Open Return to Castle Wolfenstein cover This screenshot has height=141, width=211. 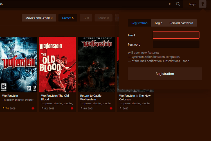click(96, 65)
